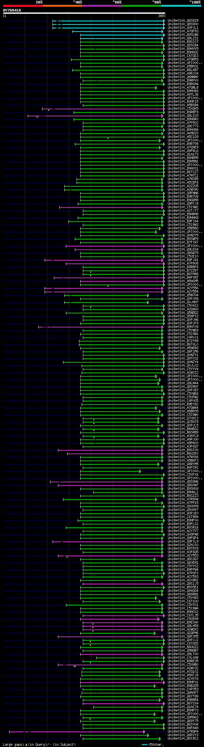Select the UniRef100_A7QNL8 label
Viewport: 204px width, 747px height.
coord(183,87)
